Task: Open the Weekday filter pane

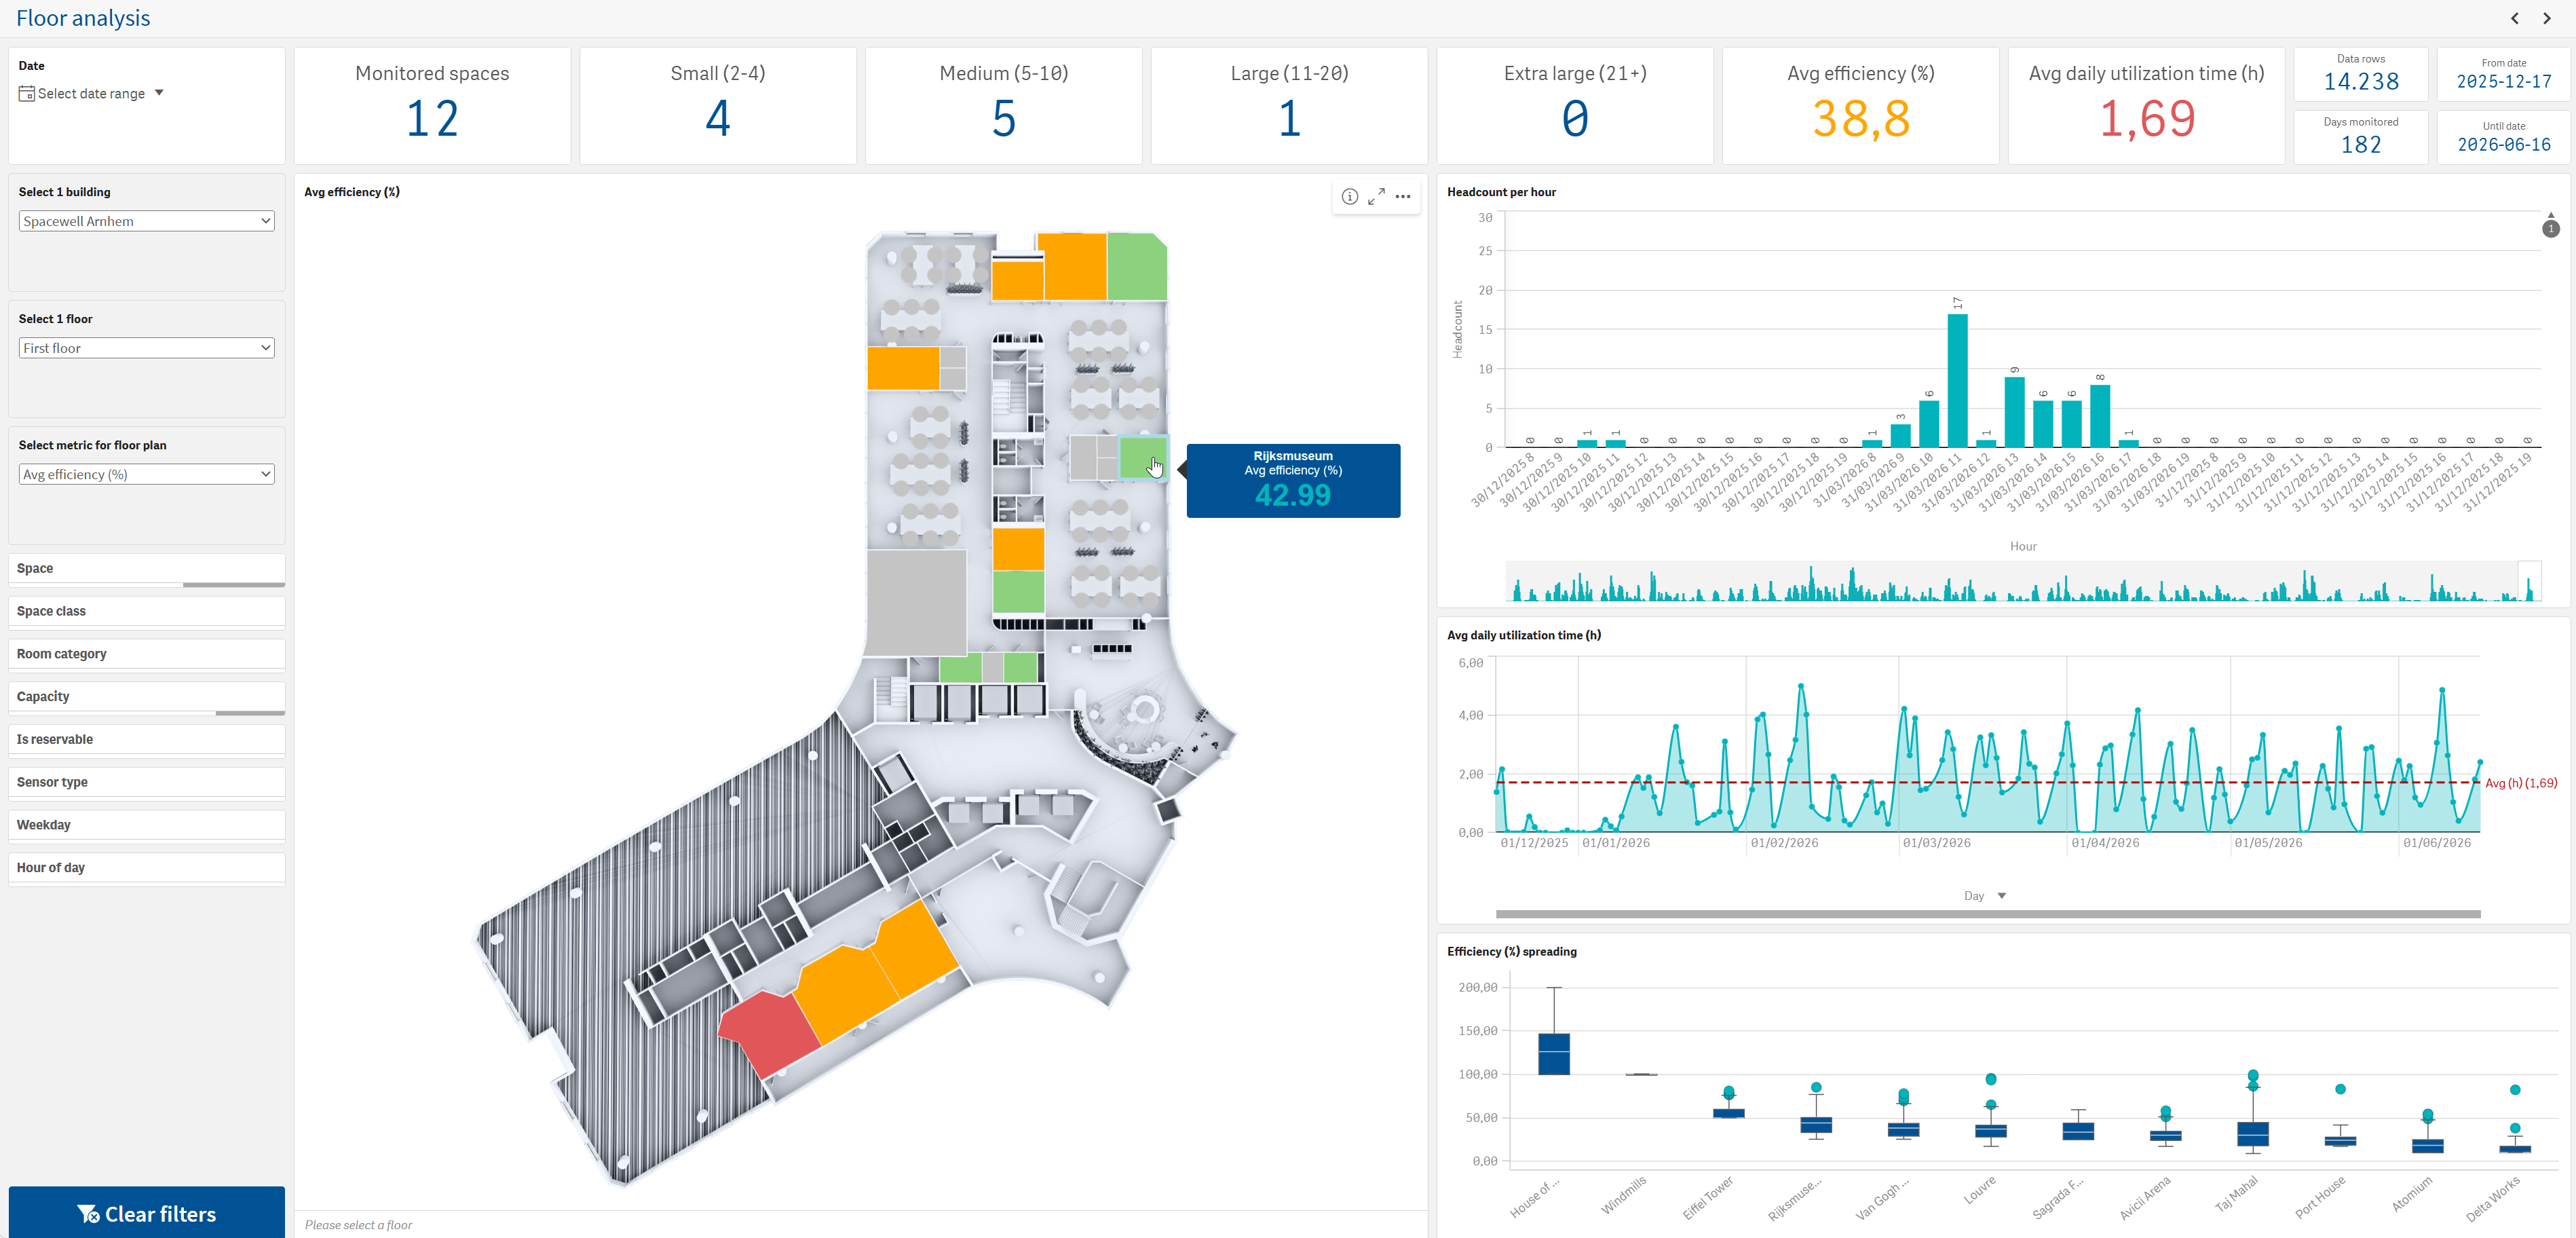Action: pyautogui.click(x=146, y=825)
